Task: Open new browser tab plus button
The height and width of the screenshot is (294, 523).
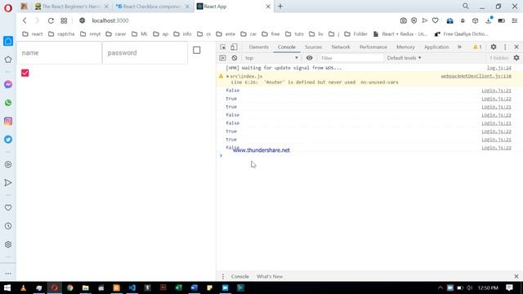Action: click(280, 7)
